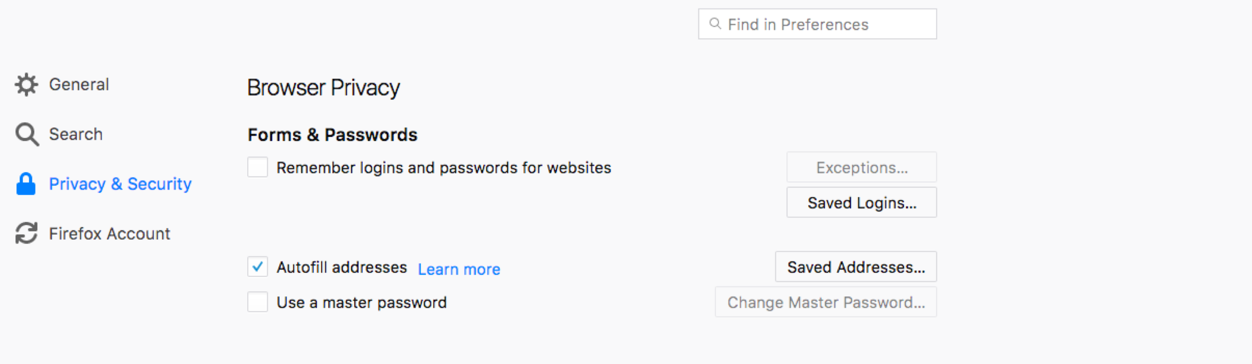The width and height of the screenshot is (1252, 364).
Task: Click the Change Master Password button
Action: click(826, 302)
